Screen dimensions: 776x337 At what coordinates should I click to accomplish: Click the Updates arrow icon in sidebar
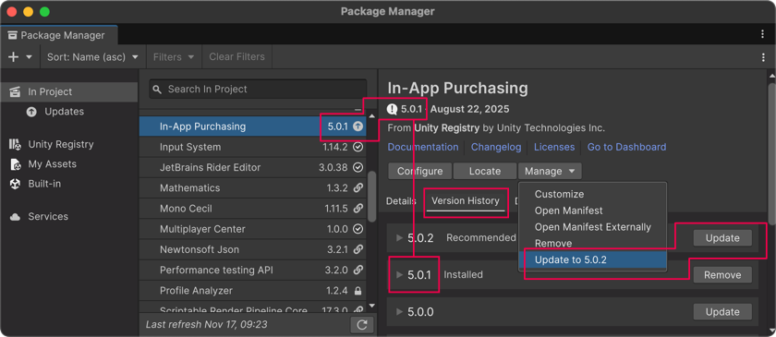click(31, 112)
